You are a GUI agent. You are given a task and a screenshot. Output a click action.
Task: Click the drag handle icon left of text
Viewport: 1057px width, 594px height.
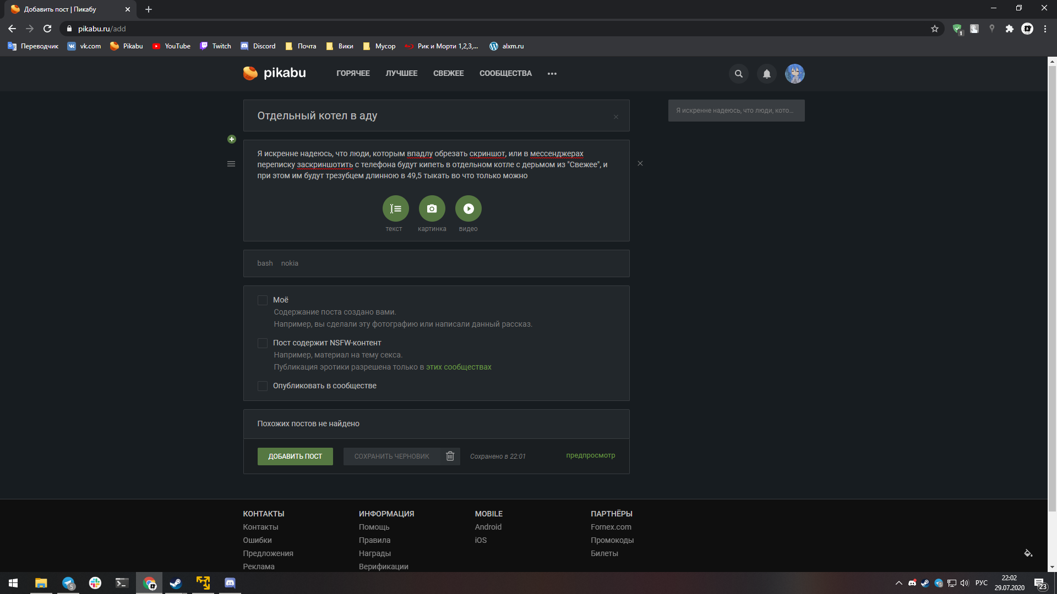coord(231,164)
